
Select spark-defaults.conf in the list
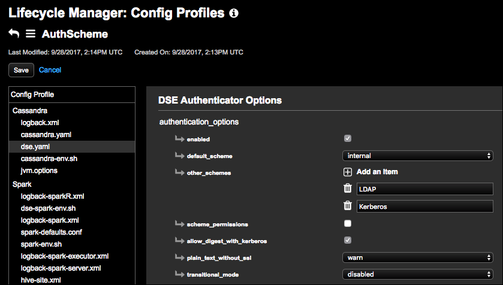[52, 232]
